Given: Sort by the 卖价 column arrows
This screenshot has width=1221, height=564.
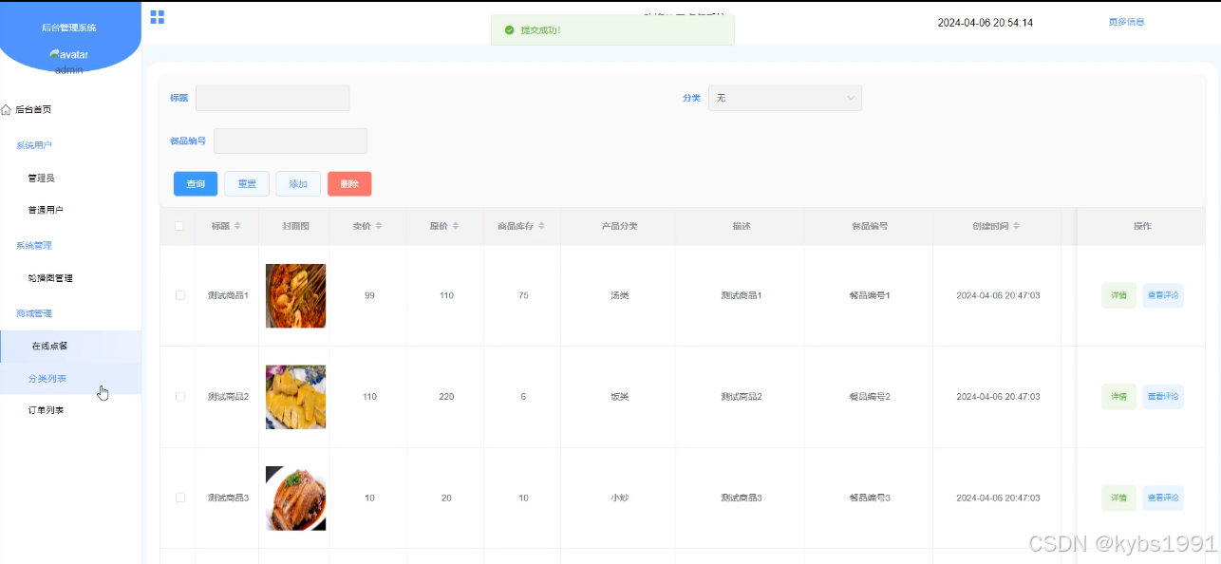Looking at the screenshot, I should click(379, 226).
